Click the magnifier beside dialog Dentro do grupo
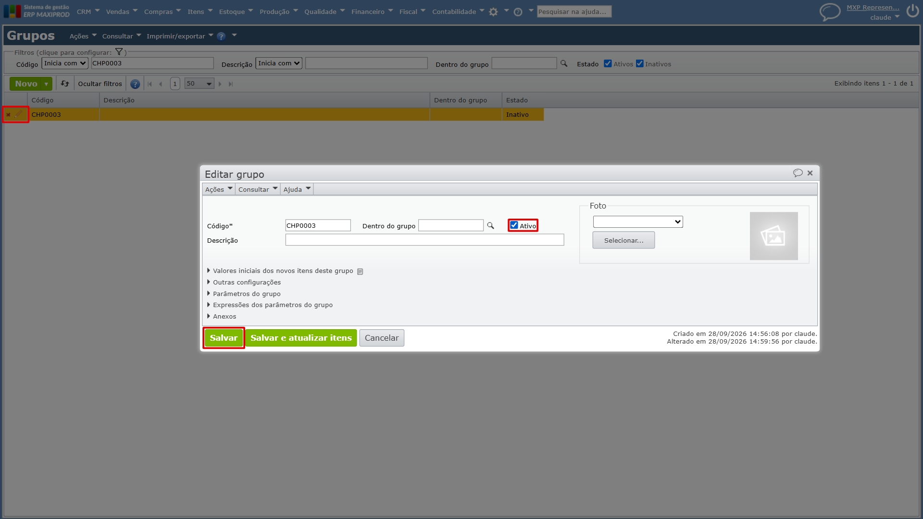 (x=490, y=225)
